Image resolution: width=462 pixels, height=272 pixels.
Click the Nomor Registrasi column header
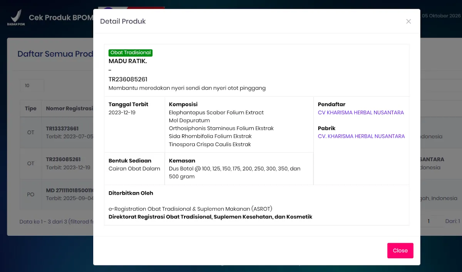tap(69, 108)
